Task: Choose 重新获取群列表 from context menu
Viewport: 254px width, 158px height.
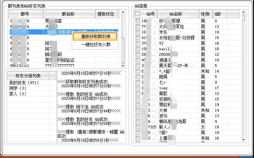Action: pyautogui.click(x=95, y=37)
